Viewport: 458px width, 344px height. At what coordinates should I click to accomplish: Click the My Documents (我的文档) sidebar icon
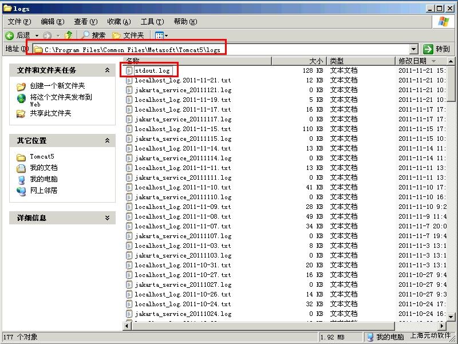coord(21,168)
